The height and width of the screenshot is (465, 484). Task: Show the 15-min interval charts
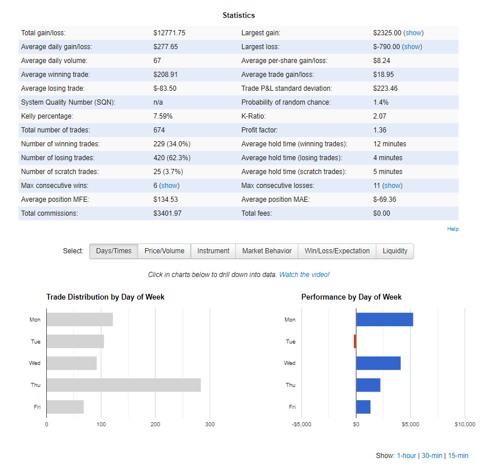pyautogui.click(x=458, y=455)
